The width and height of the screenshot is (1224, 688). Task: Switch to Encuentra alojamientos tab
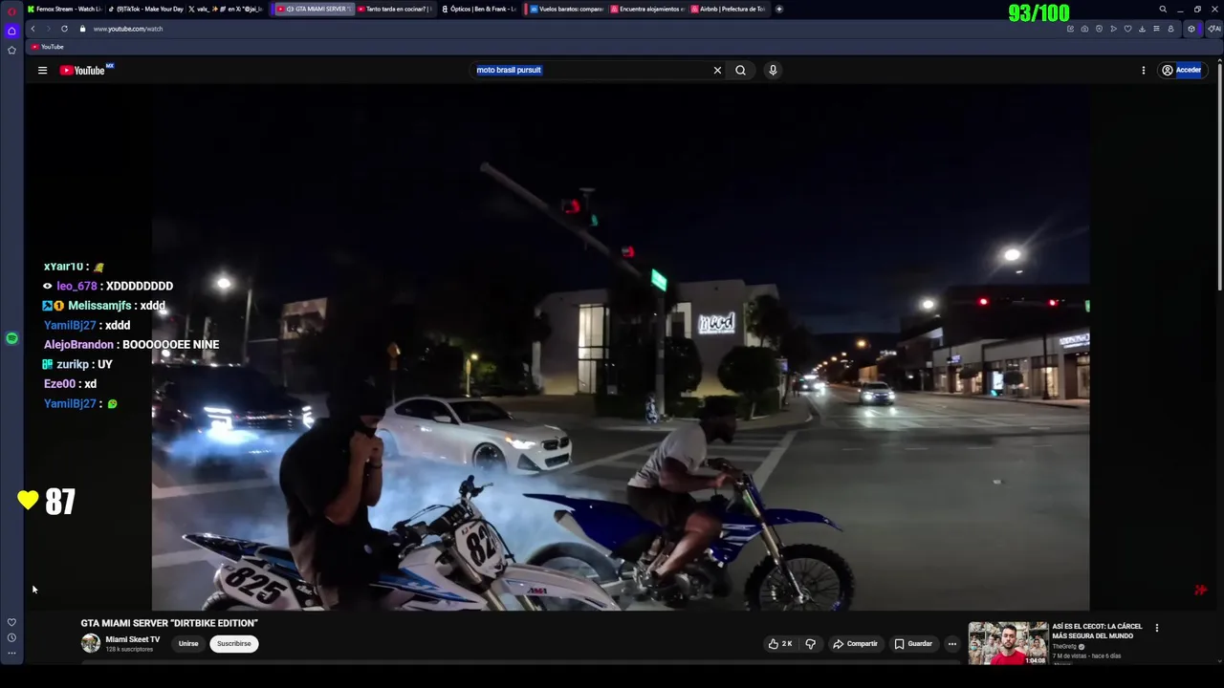pyautogui.click(x=647, y=9)
